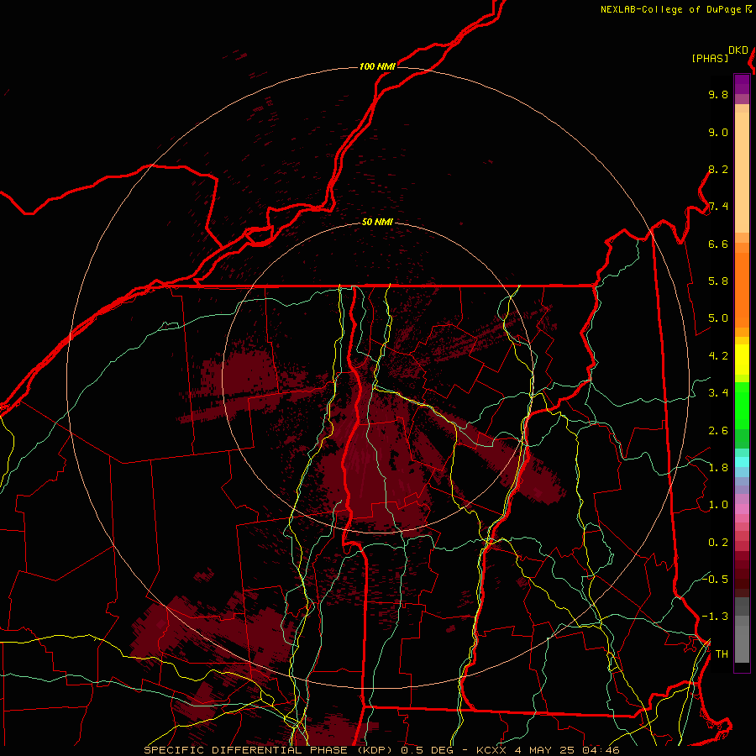Click the -1.3 legend value
Image resolution: width=756 pixels, height=756 pixels.
715,617
